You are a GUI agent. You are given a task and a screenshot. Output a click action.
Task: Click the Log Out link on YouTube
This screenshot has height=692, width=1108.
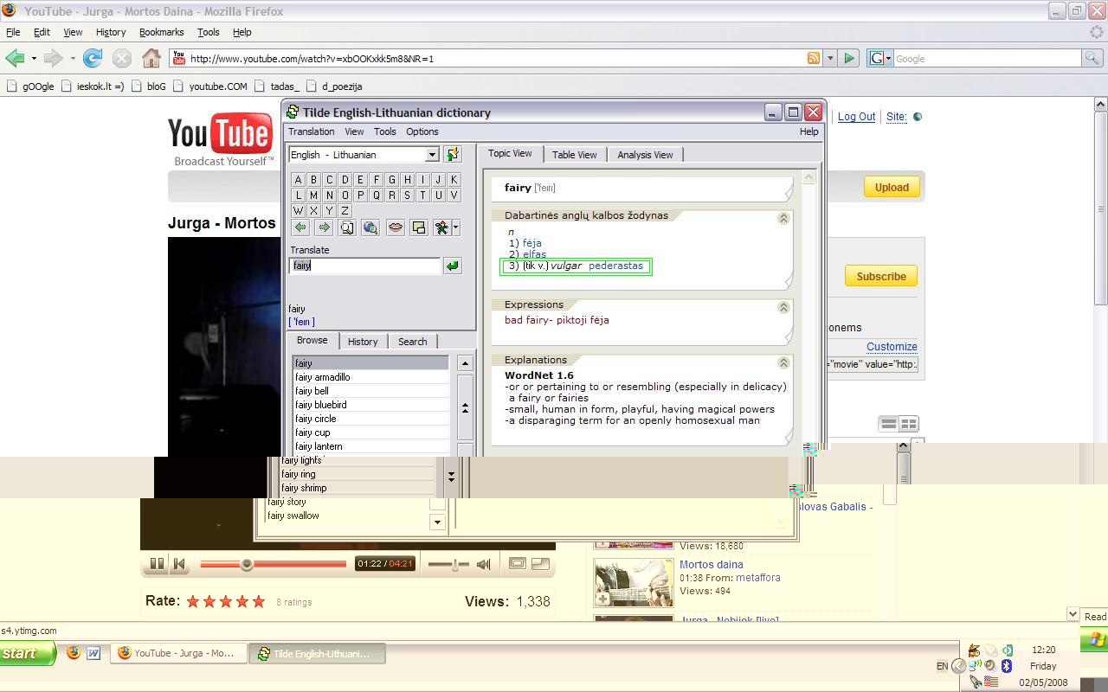(856, 117)
